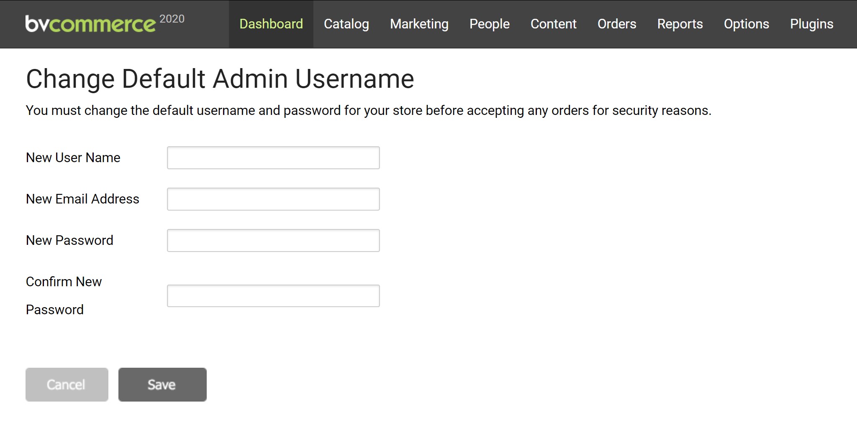
Task: Open the Marketing menu
Action: pos(419,24)
